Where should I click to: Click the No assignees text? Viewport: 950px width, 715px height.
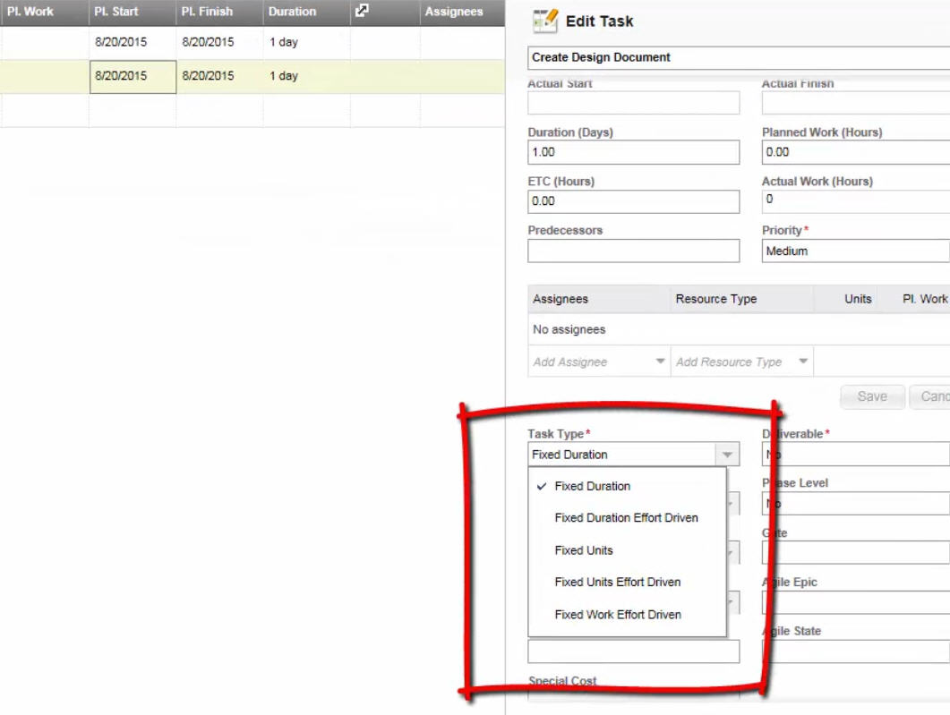[x=569, y=329]
